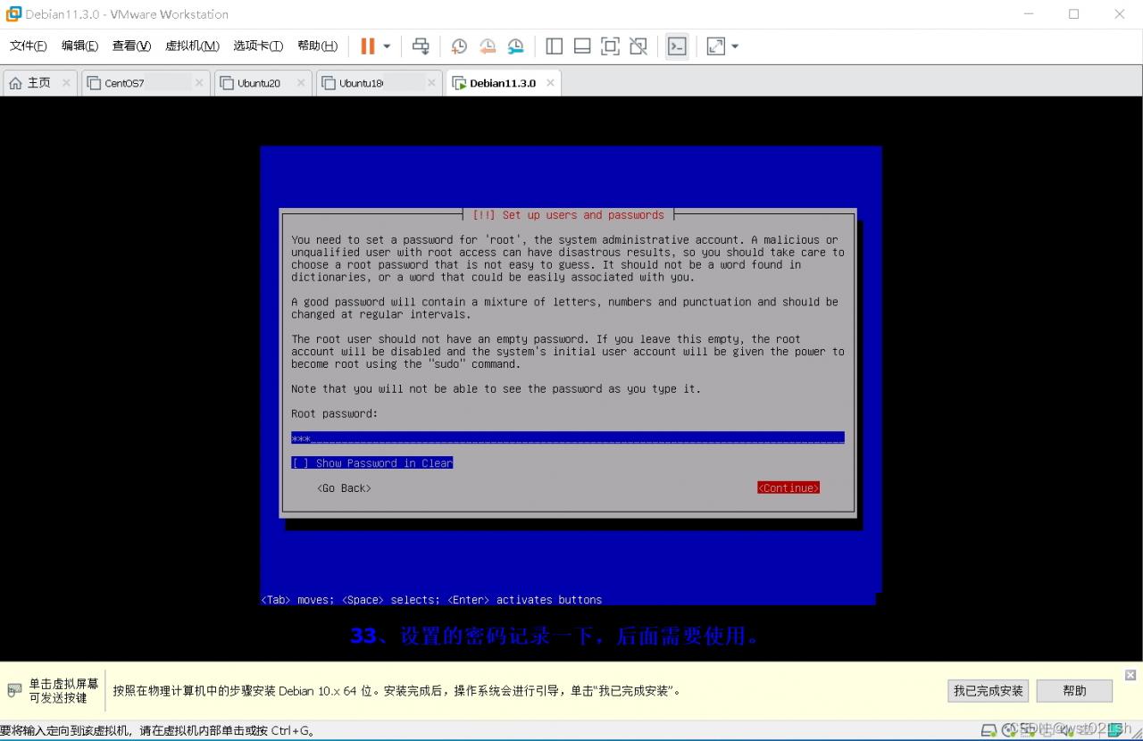Click the VMware Workstation title bar icon
The image size is (1143, 741).
coord(13,14)
